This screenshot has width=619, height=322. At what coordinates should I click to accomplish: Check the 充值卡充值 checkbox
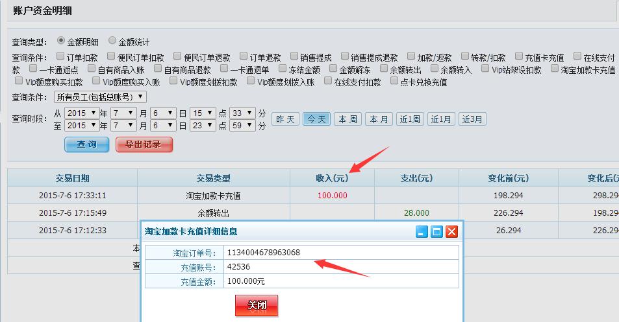[x=519, y=56]
